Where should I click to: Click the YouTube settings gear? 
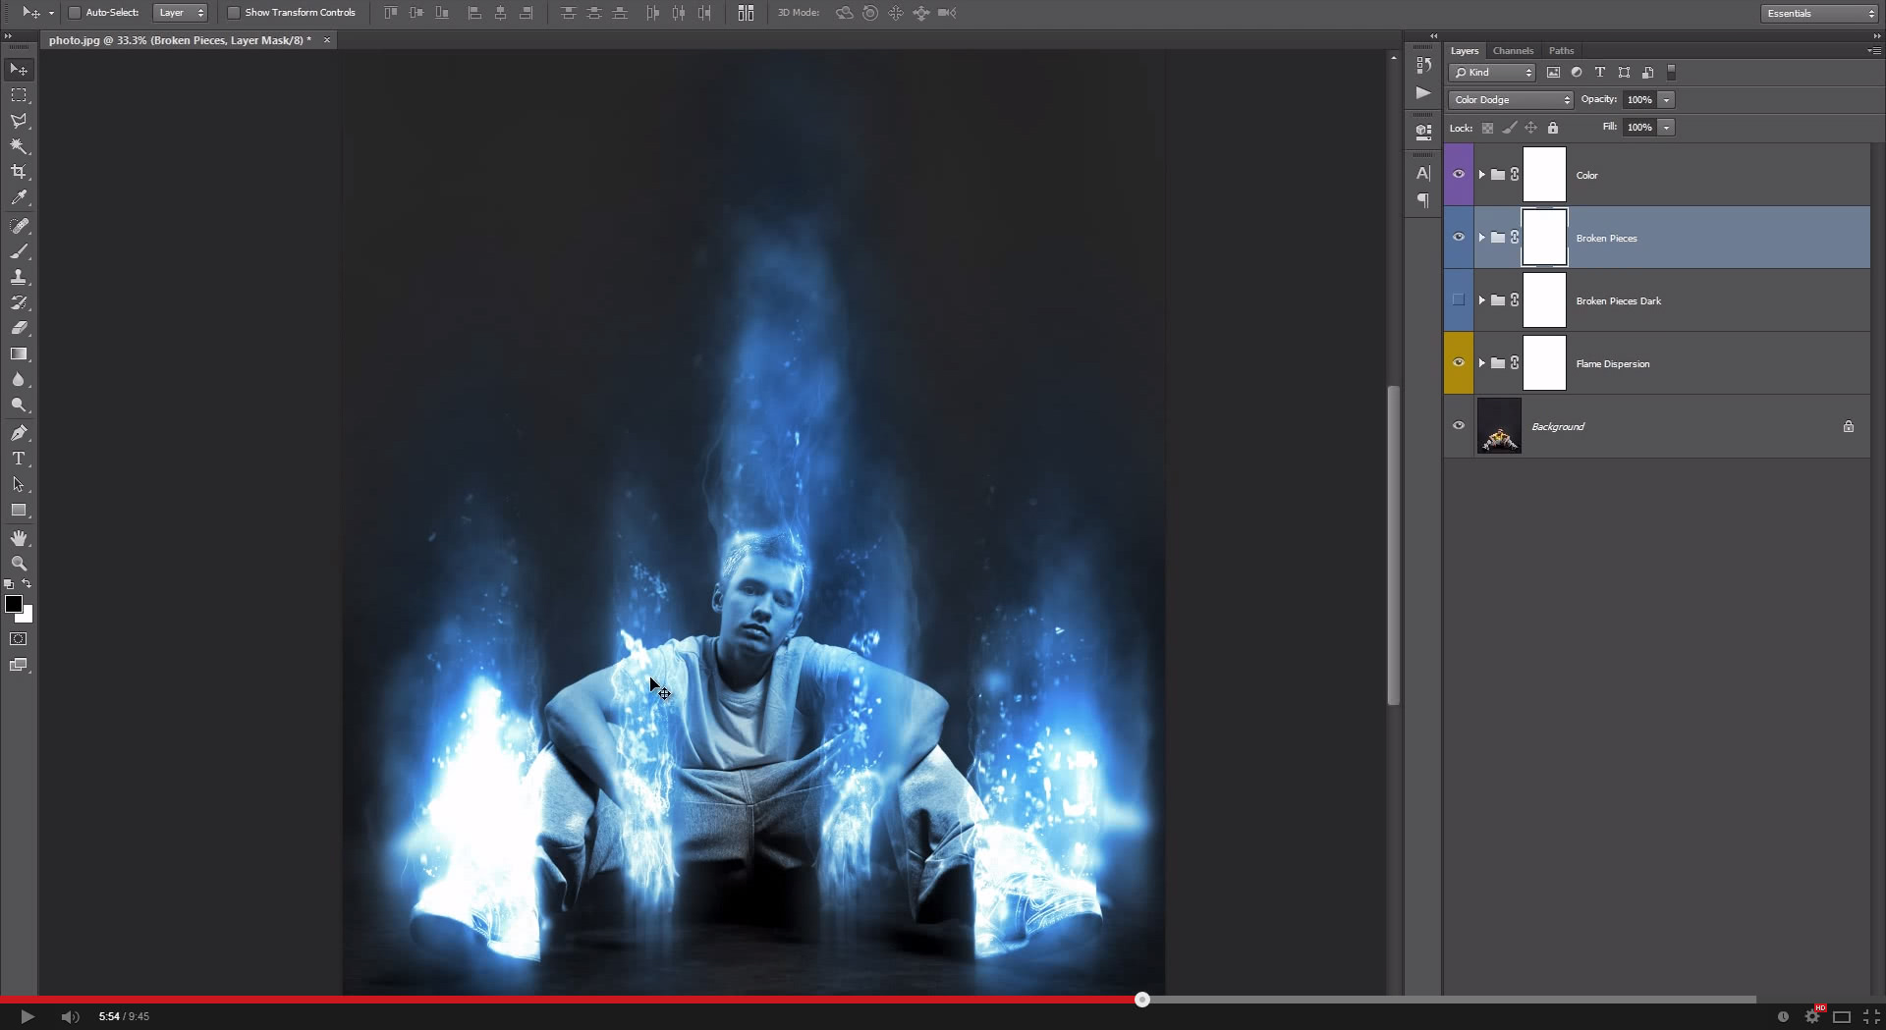point(1810,1016)
